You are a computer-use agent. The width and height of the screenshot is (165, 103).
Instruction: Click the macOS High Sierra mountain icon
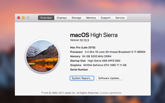coord(42,56)
